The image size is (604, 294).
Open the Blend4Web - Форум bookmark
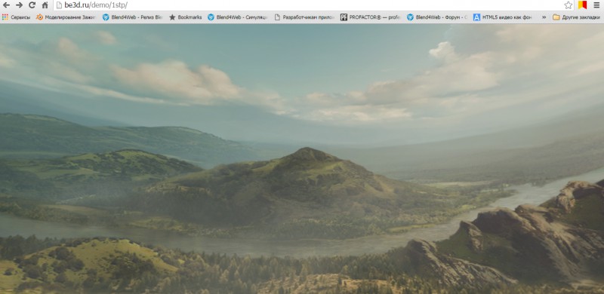437,17
